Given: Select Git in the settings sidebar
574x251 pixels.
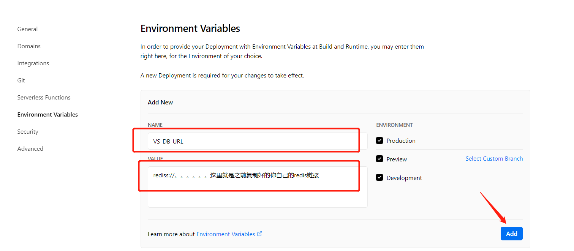Looking at the screenshot, I should pos(21,81).
